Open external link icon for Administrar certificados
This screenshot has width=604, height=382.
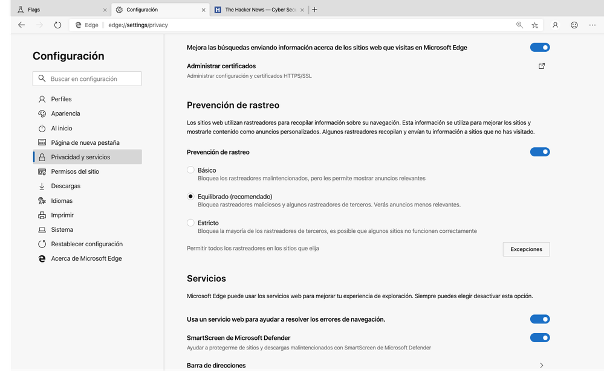pos(542,66)
